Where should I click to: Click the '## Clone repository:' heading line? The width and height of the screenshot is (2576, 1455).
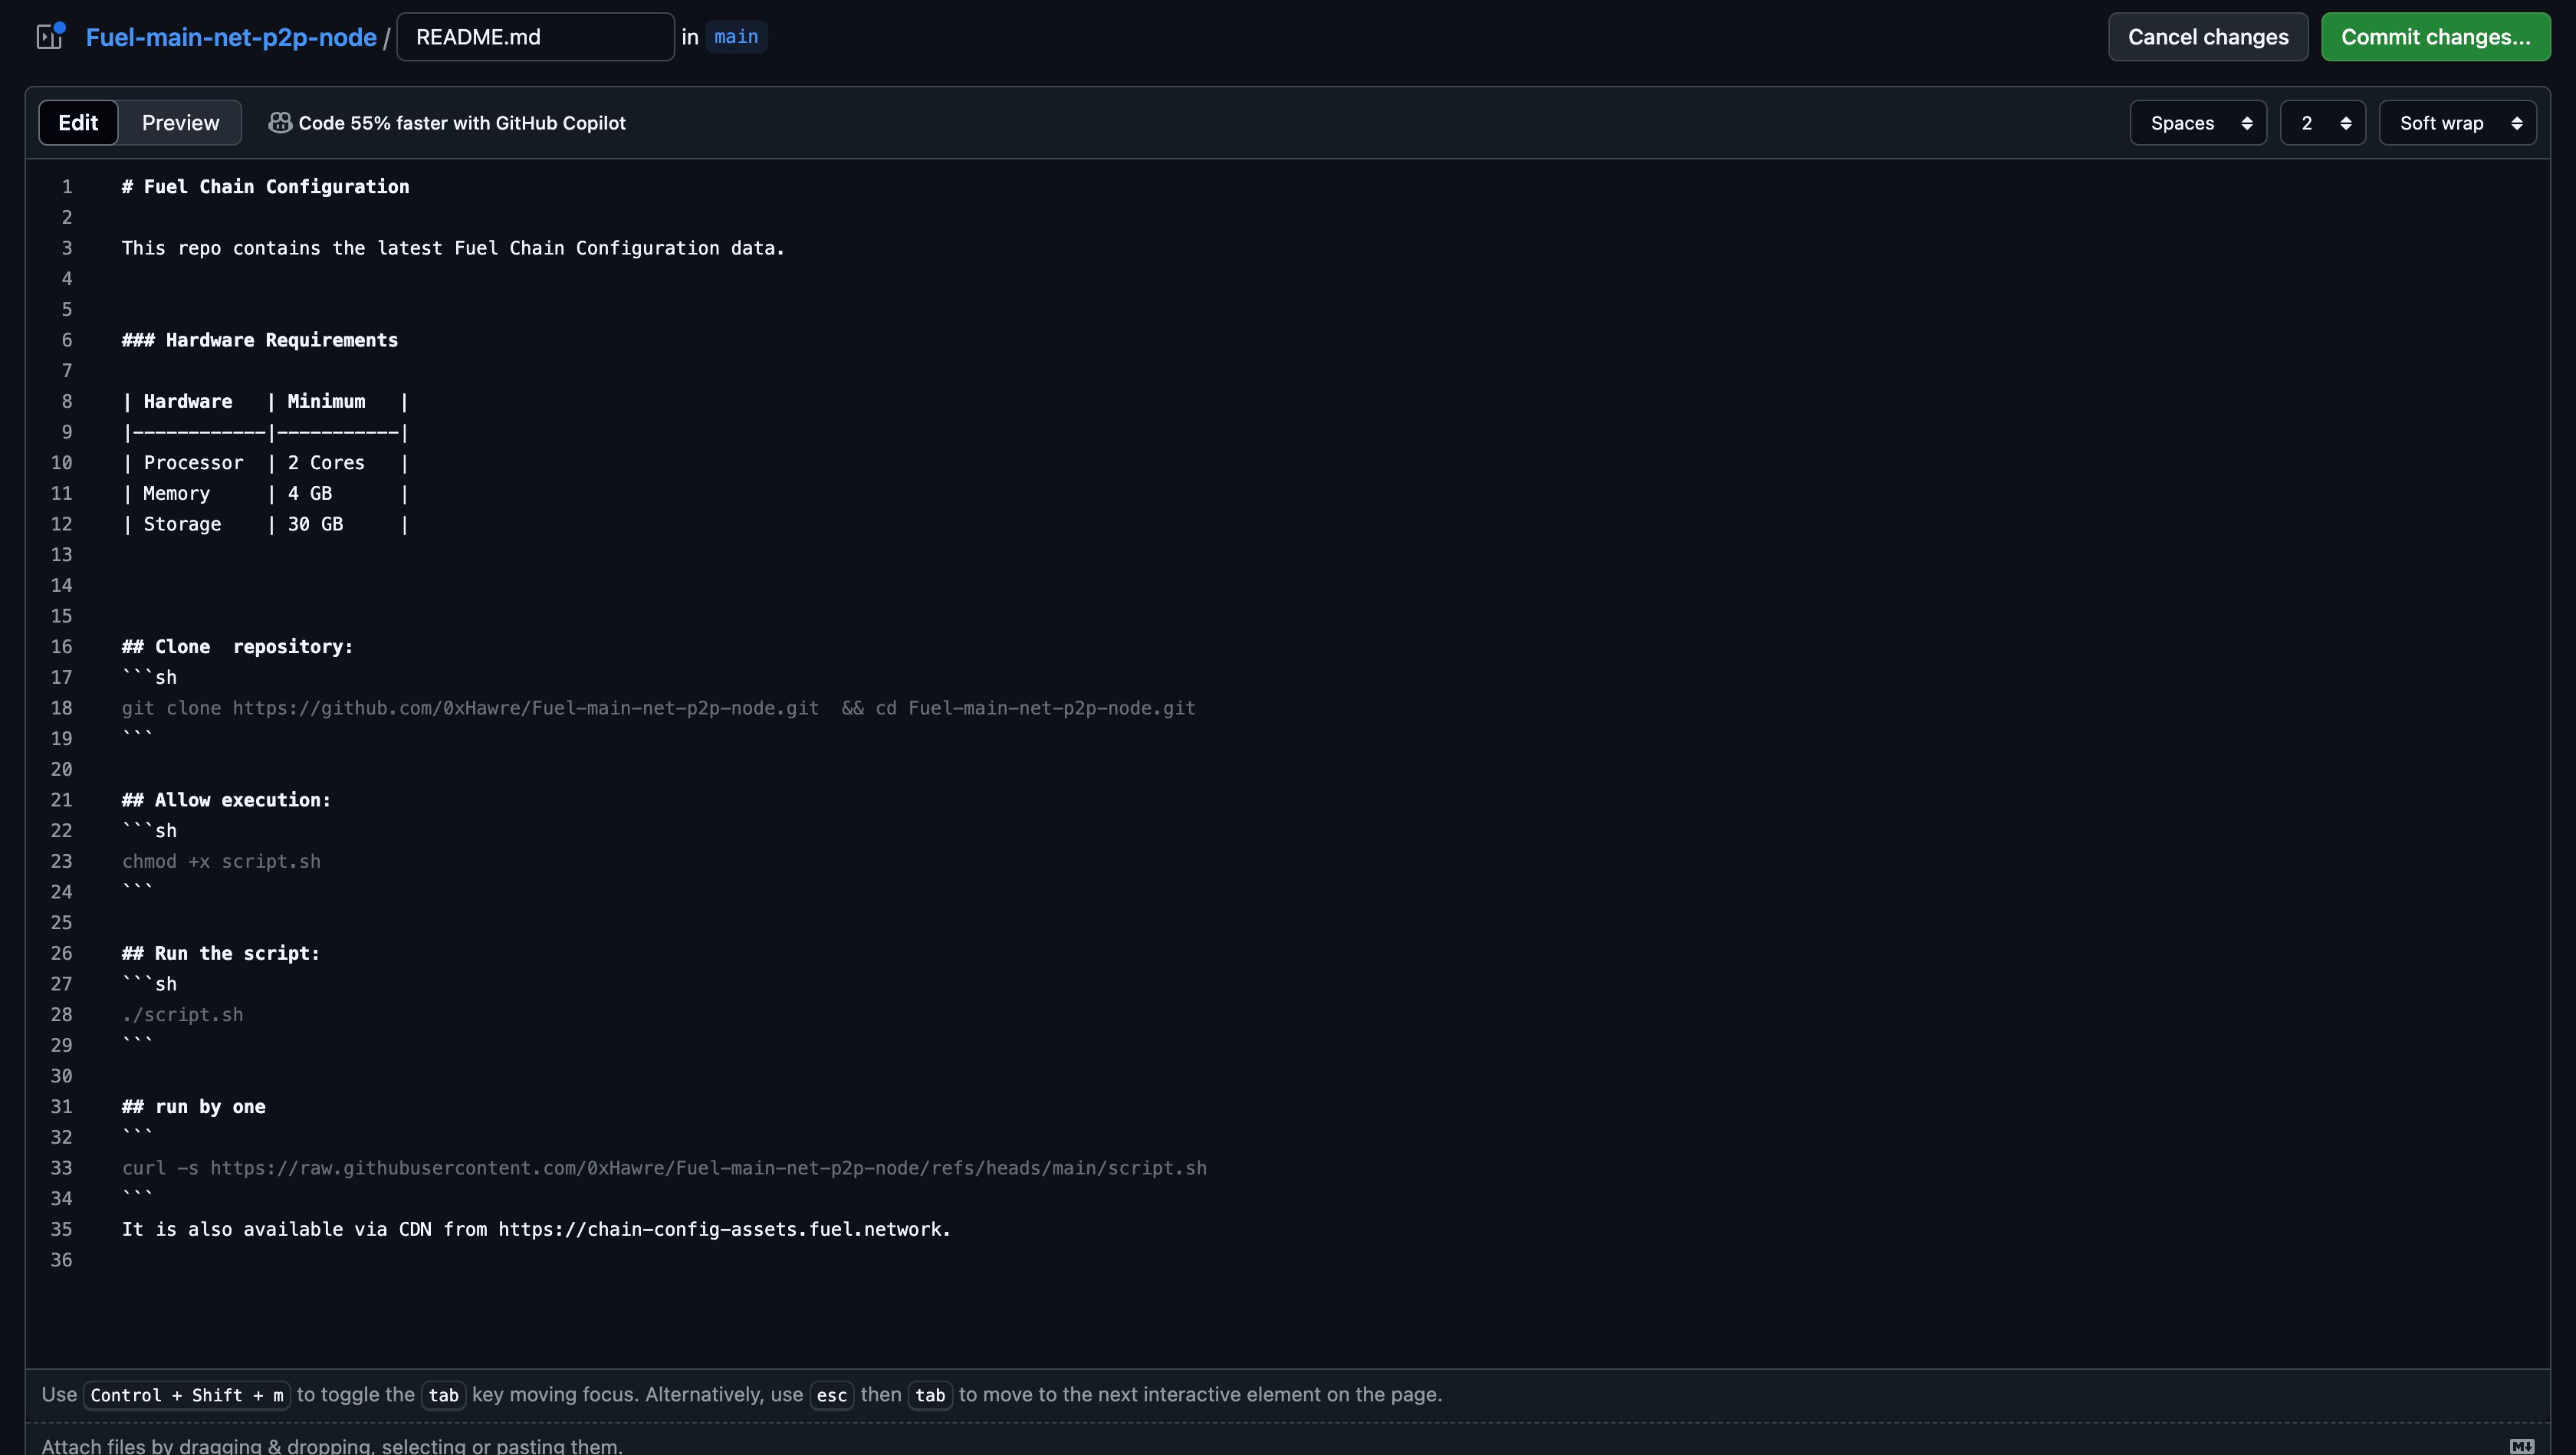tap(237, 647)
